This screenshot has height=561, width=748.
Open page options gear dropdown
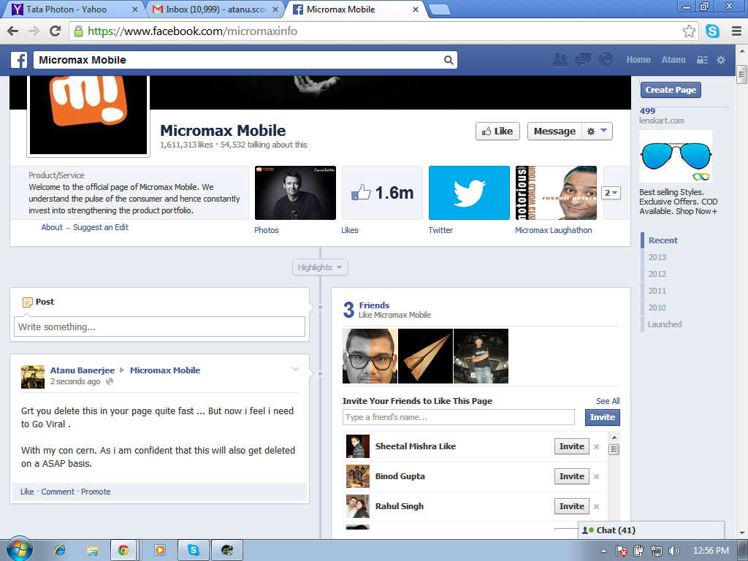pos(597,131)
